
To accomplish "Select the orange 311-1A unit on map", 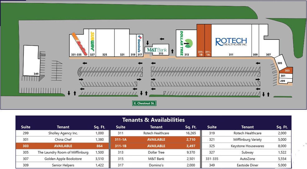I will (x=208, y=40).
